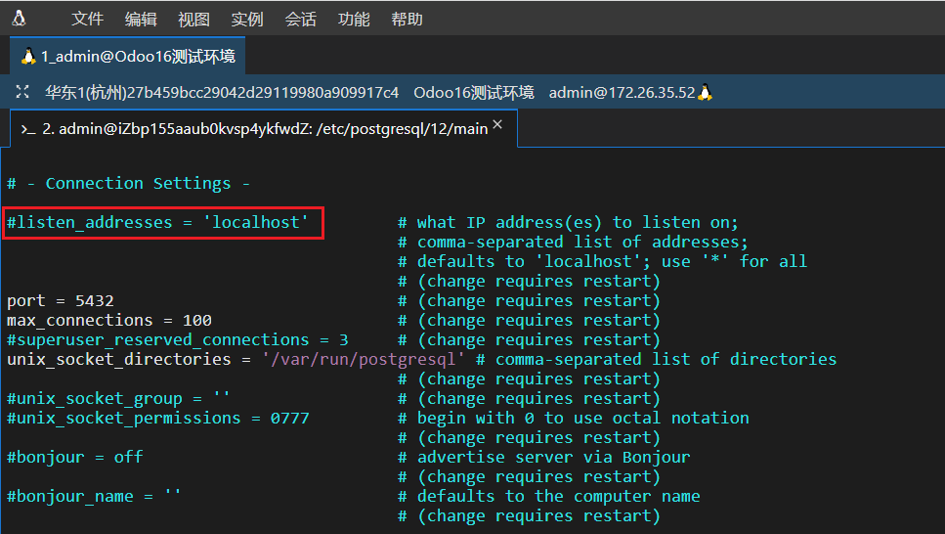Image resolution: width=945 pixels, height=534 pixels.
Task: Click terminal prompt icon on tab 2
Action: pyautogui.click(x=28, y=129)
